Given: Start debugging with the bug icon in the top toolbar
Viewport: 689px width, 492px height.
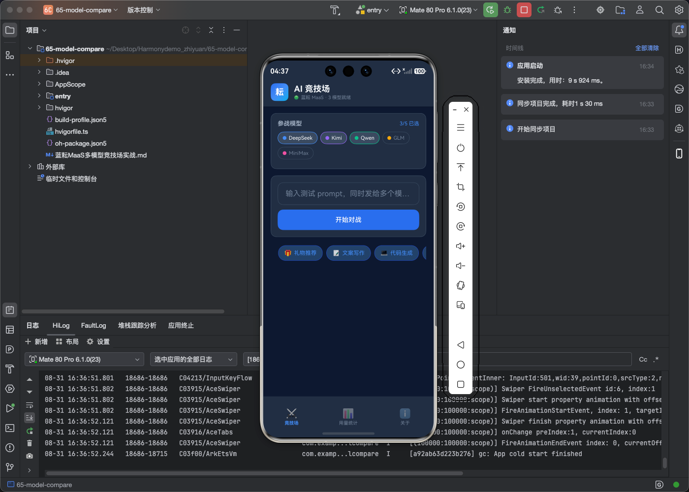Looking at the screenshot, I should [x=507, y=10].
